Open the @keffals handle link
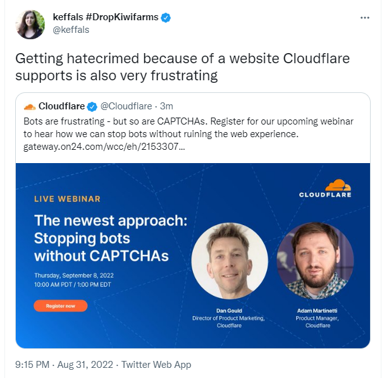 click(x=71, y=30)
